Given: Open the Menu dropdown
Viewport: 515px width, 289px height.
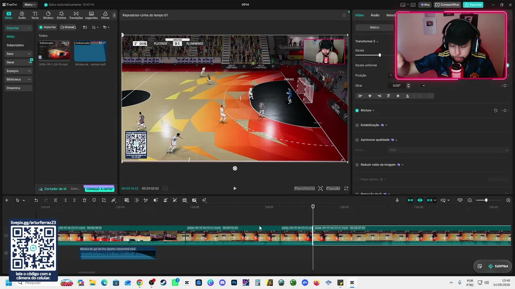Looking at the screenshot, I should pyautogui.click(x=29, y=5).
